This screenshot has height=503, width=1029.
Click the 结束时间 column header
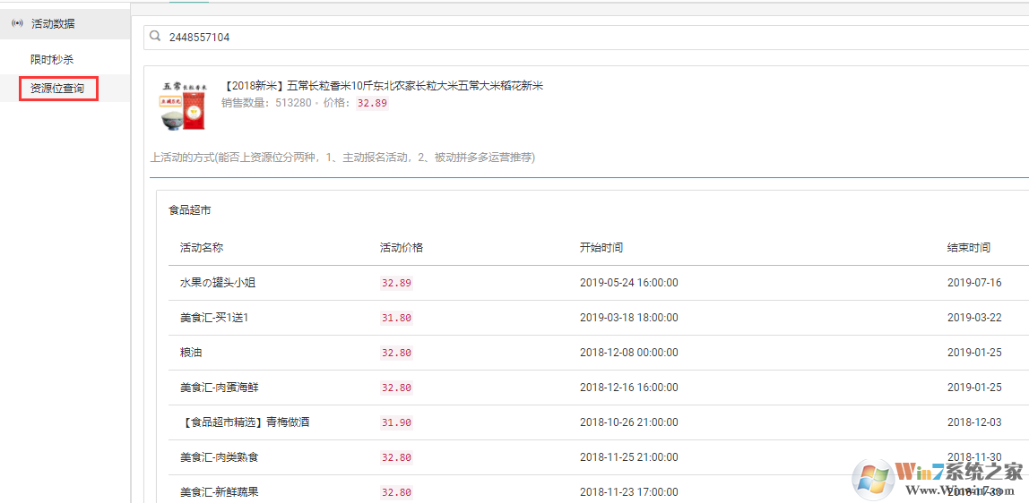click(x=969, y=247)
